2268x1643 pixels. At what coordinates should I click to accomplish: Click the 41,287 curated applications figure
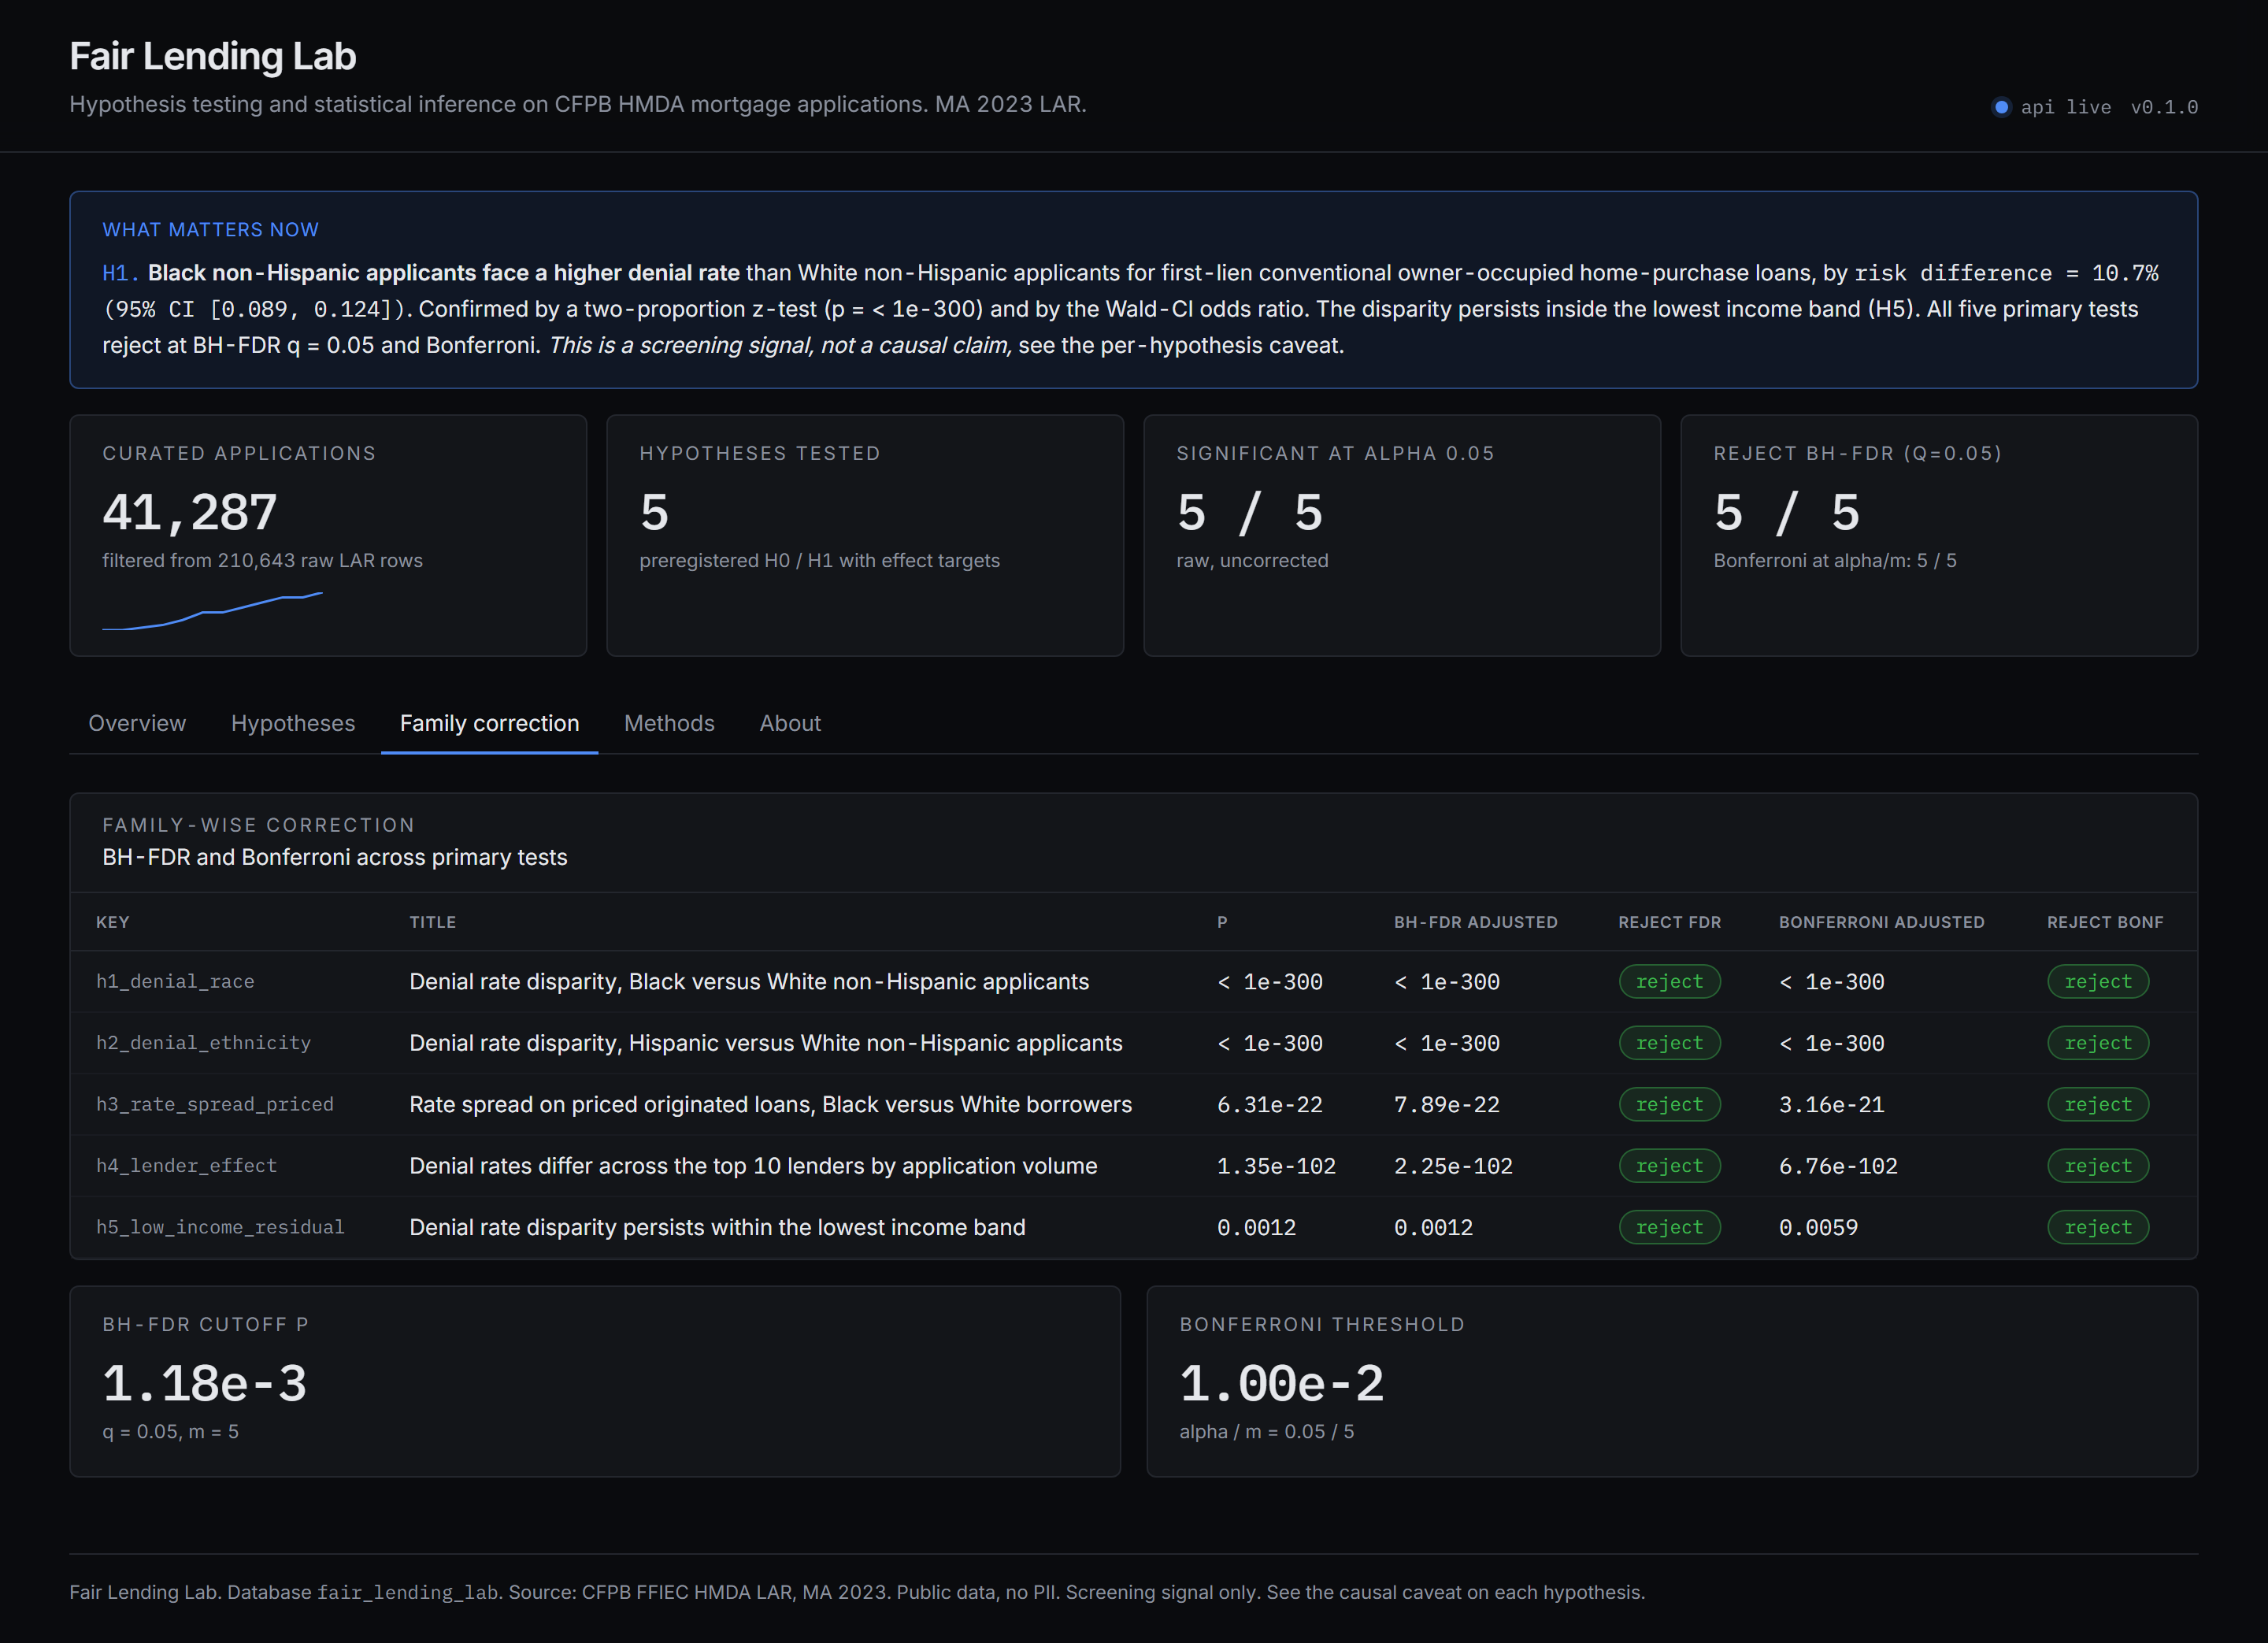189,512
